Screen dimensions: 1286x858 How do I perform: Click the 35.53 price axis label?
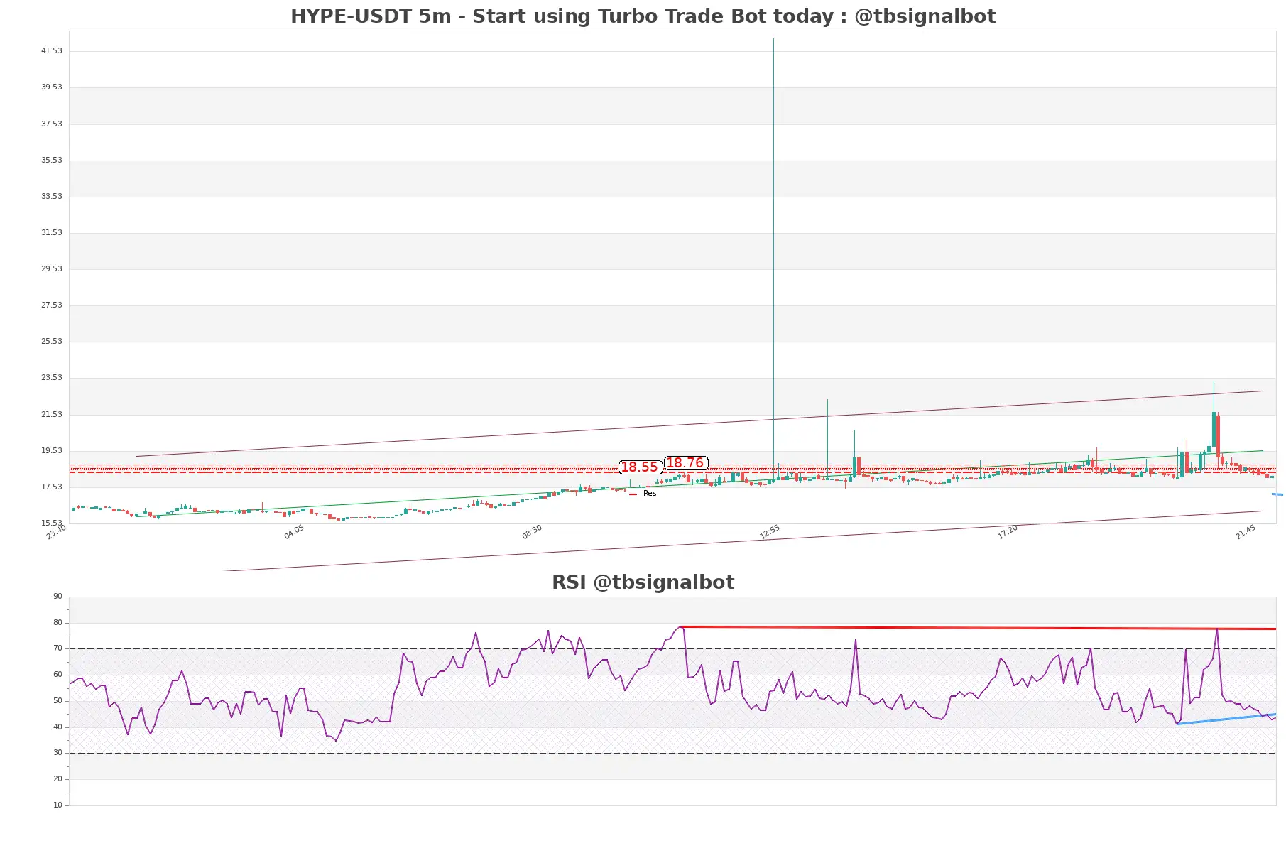click(51, 161)
